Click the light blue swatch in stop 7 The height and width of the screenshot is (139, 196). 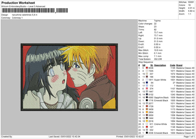pos(147,86)
